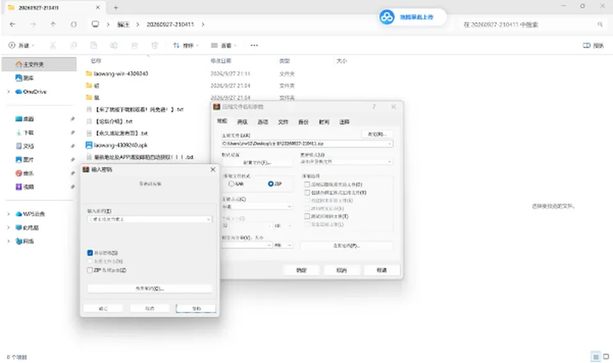Switch to details list view at bottom right
This screenshot has height=363, width=613.
tap(596, 357)
